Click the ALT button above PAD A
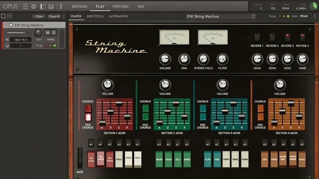 119,143
